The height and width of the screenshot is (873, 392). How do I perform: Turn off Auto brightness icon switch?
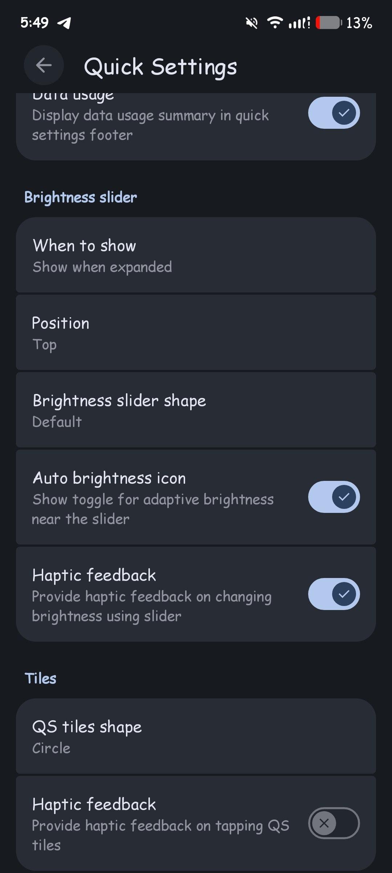click(x=334, y=497)
